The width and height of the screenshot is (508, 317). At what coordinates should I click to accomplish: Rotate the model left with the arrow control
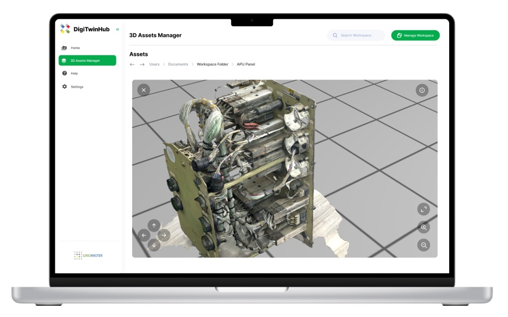[144, 235]
